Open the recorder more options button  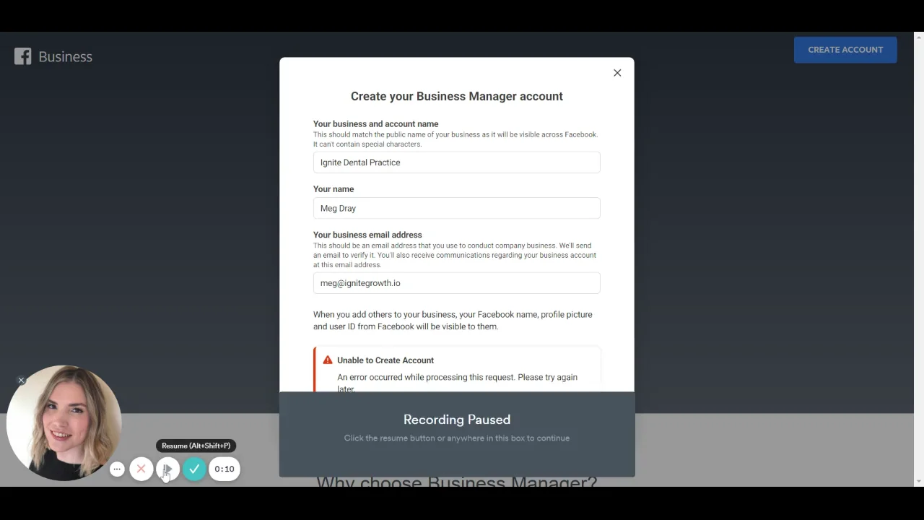coord(117,469)
